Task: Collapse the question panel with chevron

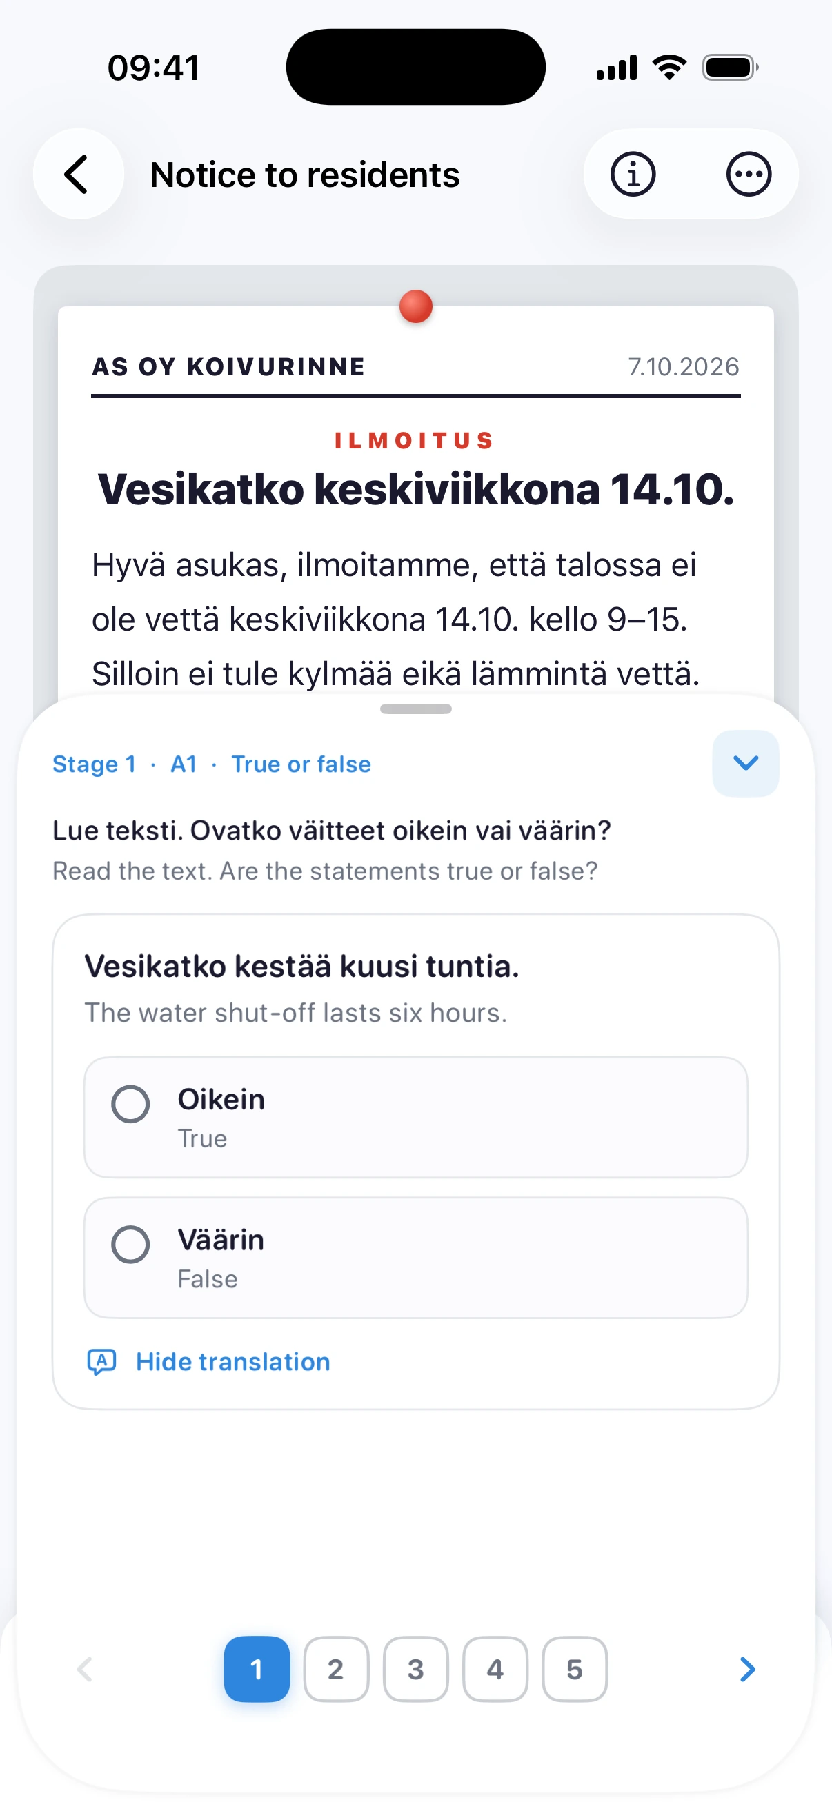Action: point(746,763)
